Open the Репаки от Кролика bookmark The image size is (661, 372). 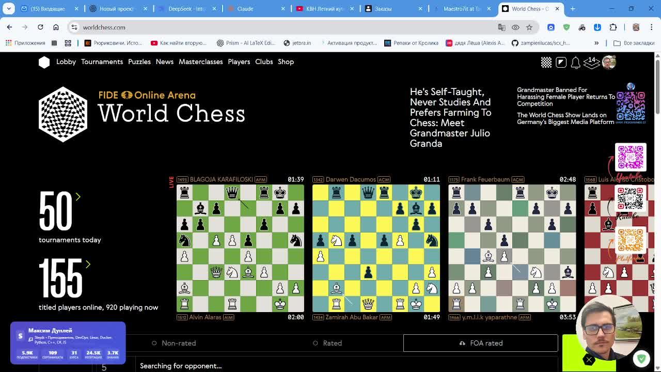coord(412,43)
